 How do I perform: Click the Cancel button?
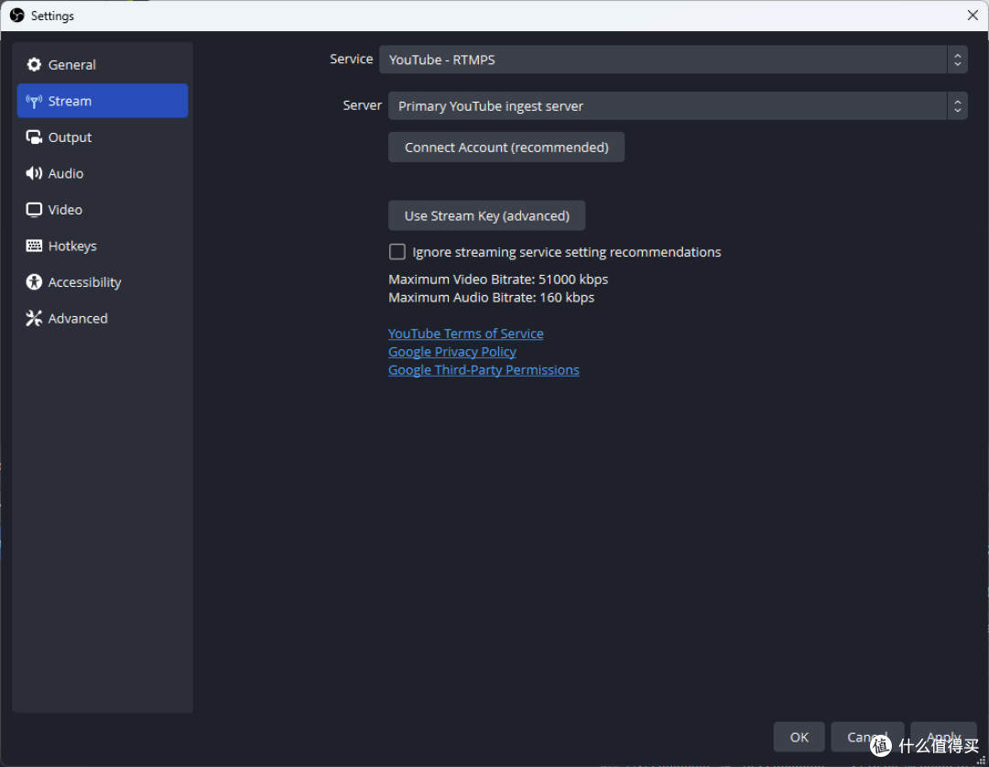(867, 737)
